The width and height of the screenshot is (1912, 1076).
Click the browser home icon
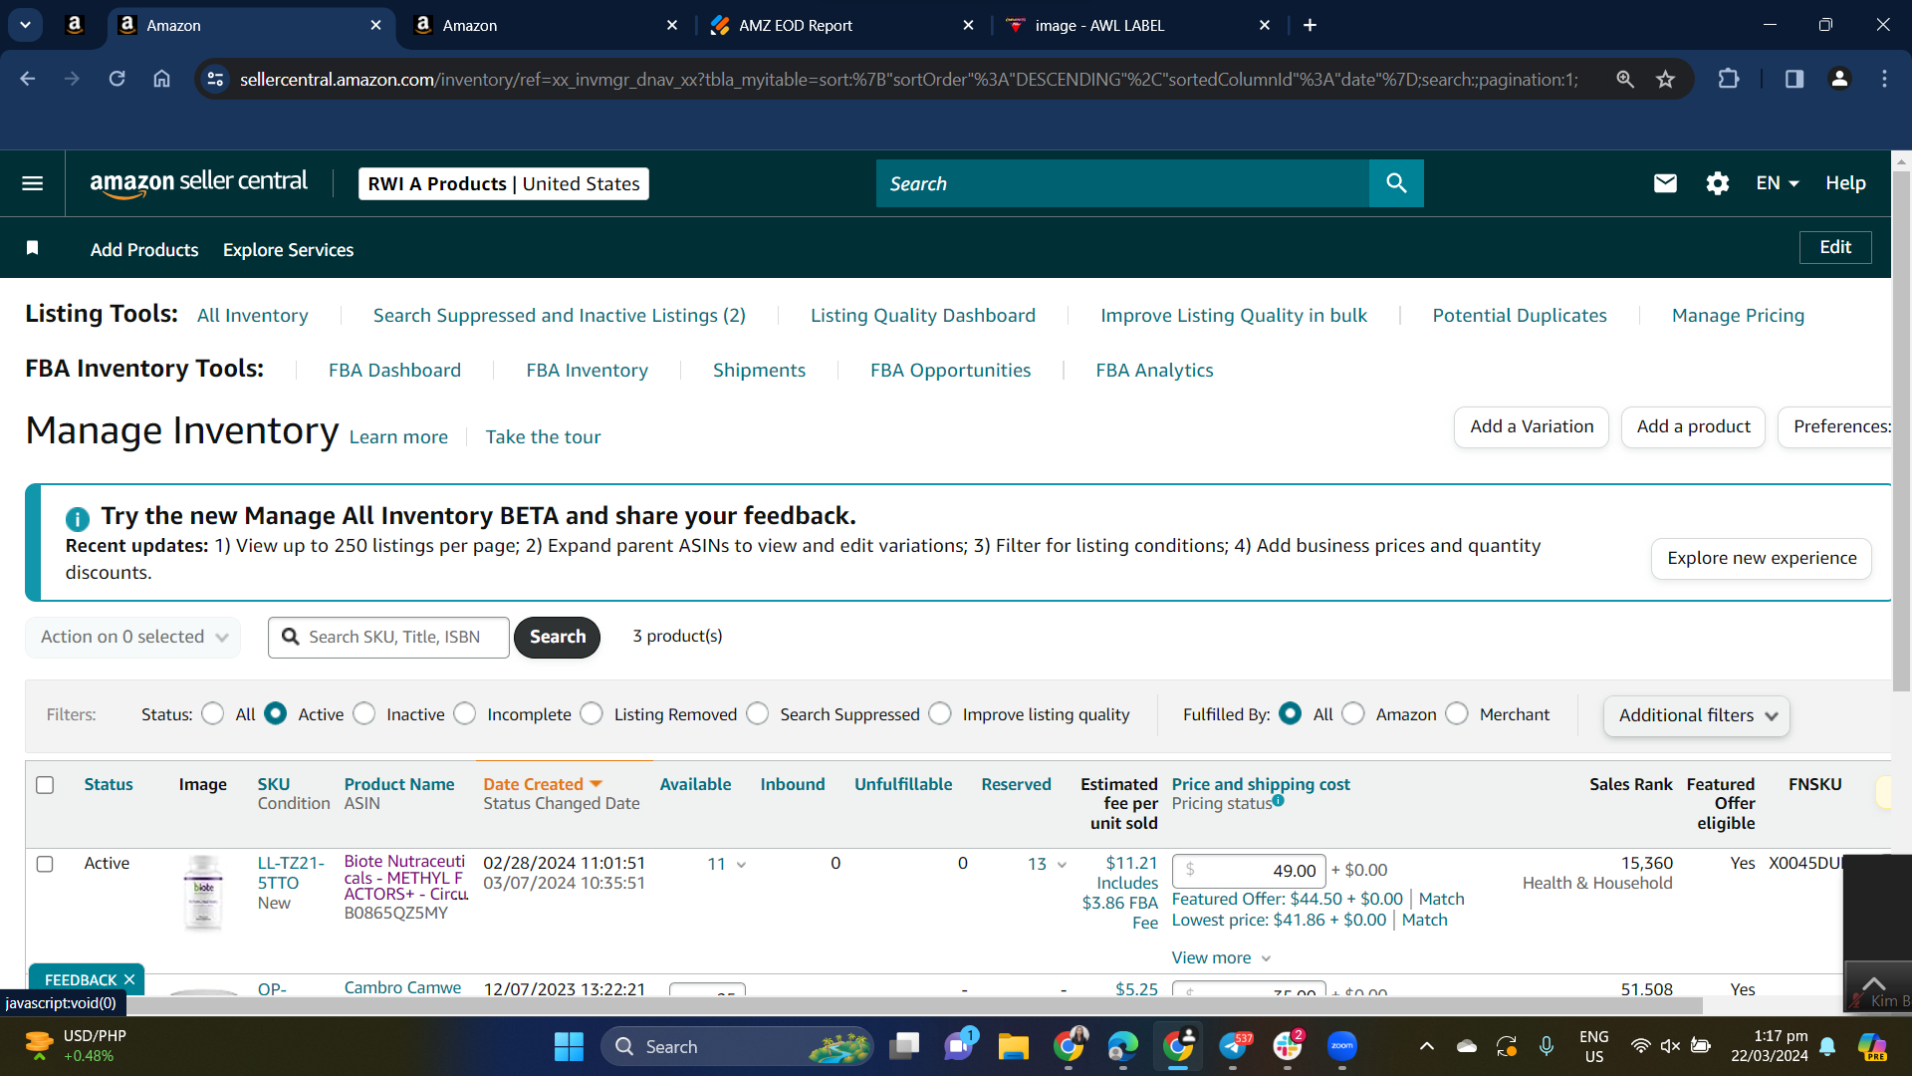coord(161,79)
